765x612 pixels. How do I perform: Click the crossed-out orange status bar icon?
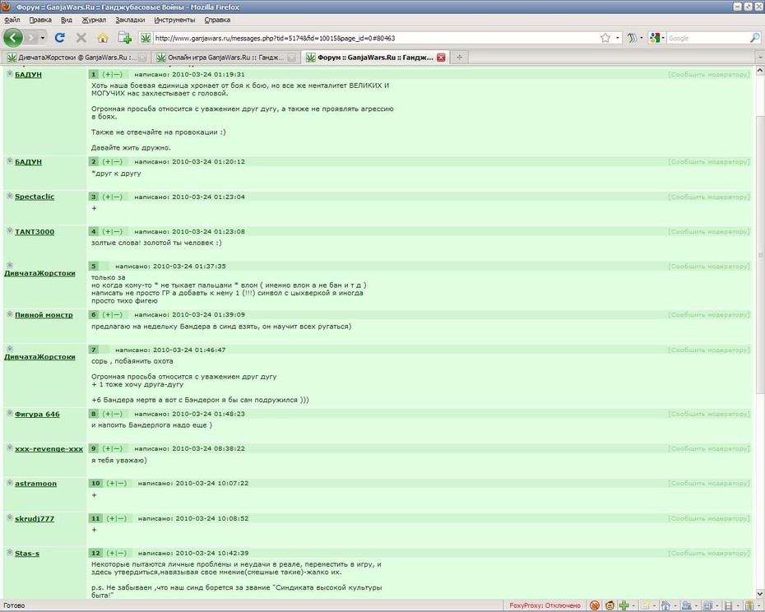pos(594,605)
